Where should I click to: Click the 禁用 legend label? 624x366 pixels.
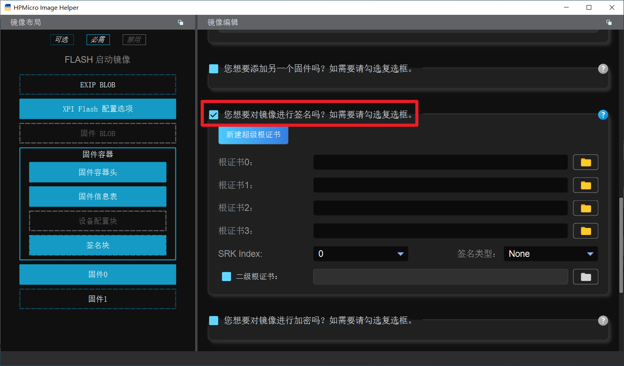[134, 40]
